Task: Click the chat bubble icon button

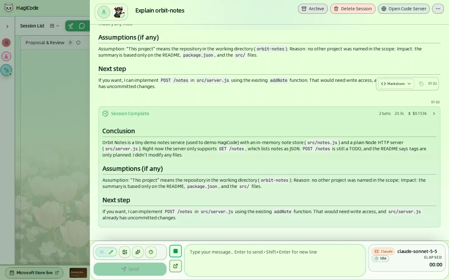Action: [82, 26]
